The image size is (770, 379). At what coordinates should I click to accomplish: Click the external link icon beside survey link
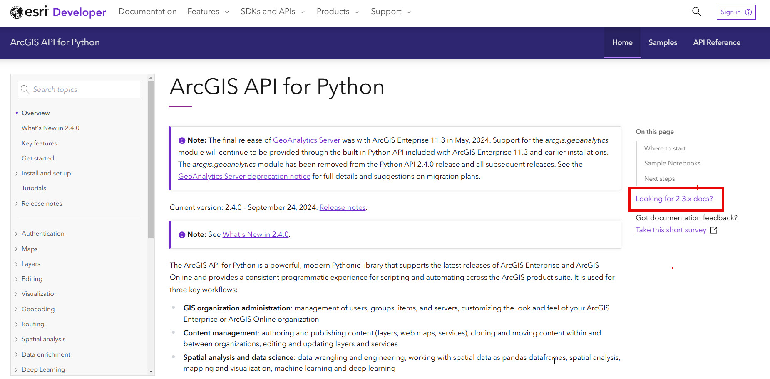(714, 230)
